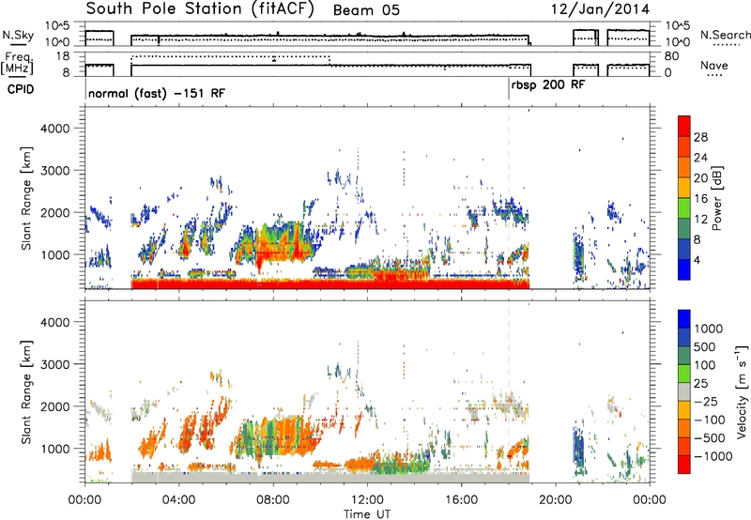Click the grey segment of Velocity colorbar
Viewport: 751px width, 520px height.
[684, 392]
